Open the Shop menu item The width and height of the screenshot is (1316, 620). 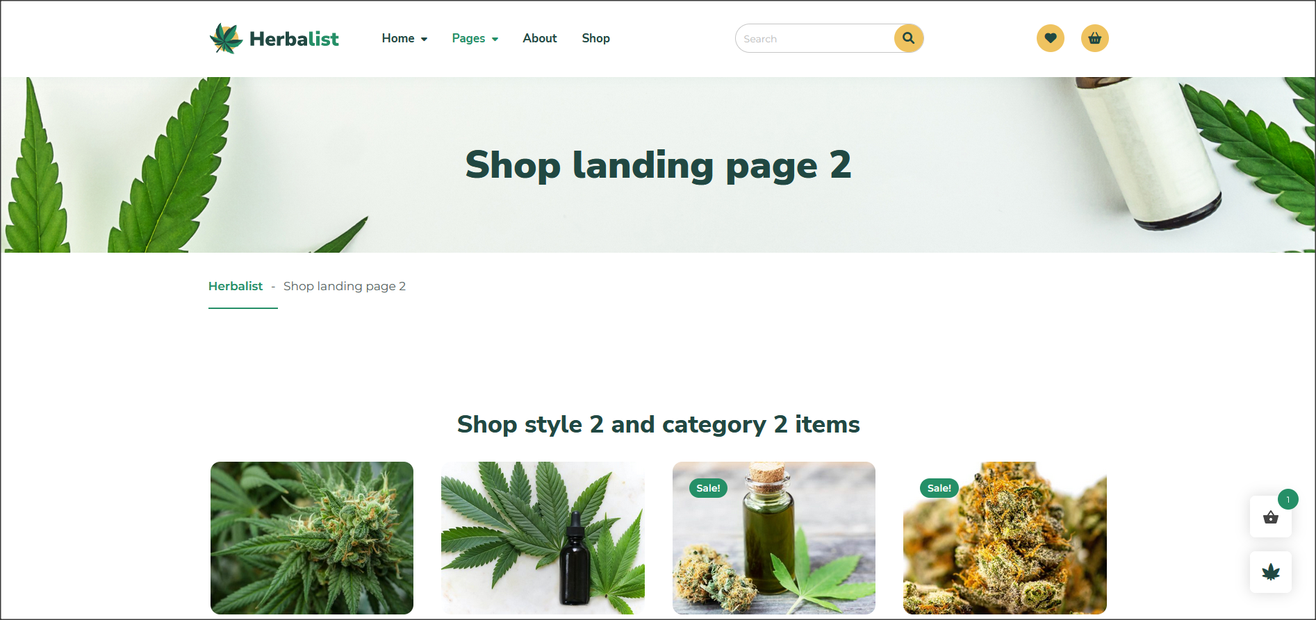(595, 38)
